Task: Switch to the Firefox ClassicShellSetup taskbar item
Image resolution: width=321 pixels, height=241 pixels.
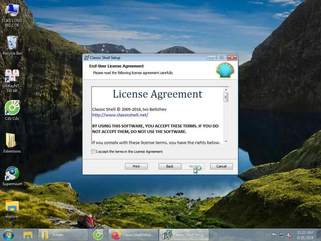Action: tap(134, 235)
